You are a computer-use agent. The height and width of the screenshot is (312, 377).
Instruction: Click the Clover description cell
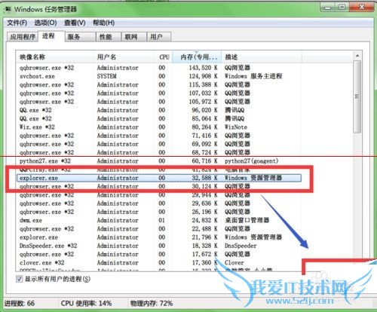click(x=234, y=263)
